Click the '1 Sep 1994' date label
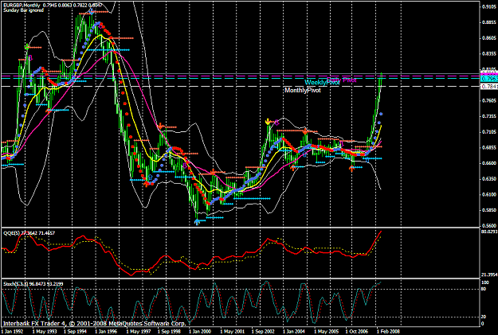This screenshot has width=498, height=335. [75, 332]
